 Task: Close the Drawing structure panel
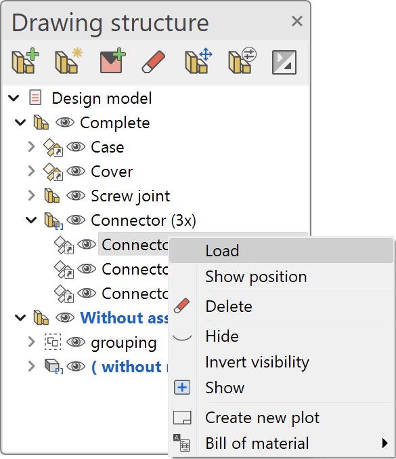click(x=297, y=22)
